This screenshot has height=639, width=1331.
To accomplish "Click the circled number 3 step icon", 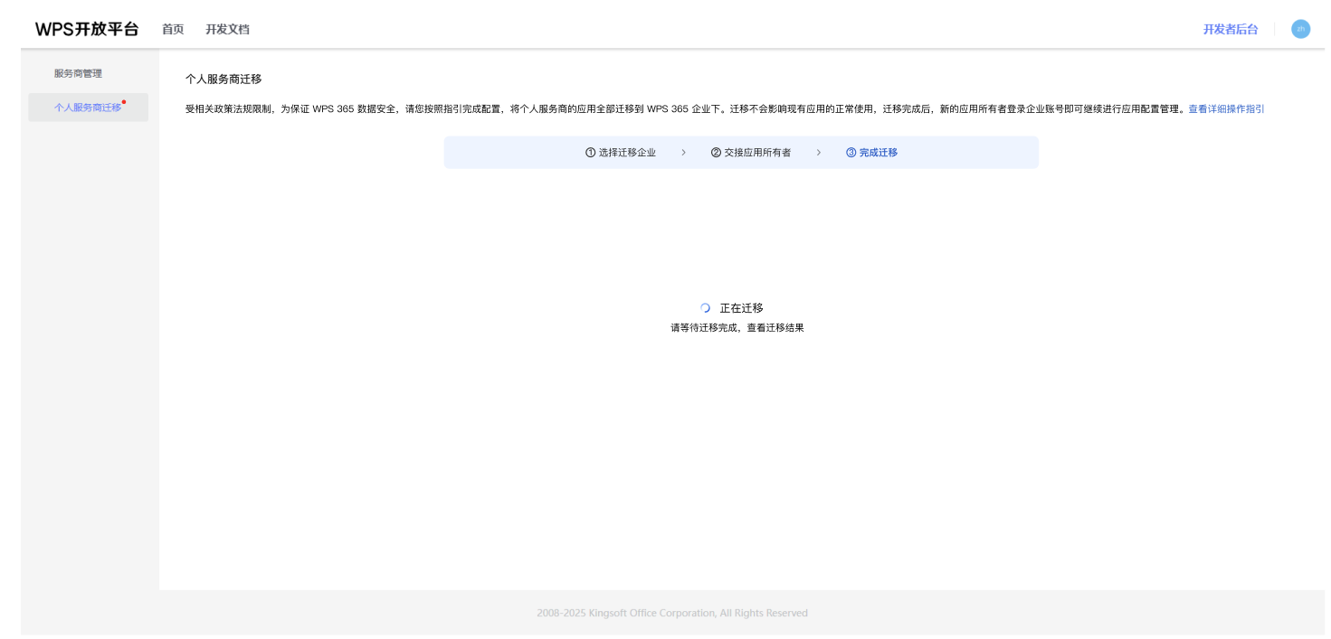I will (851, 153).
